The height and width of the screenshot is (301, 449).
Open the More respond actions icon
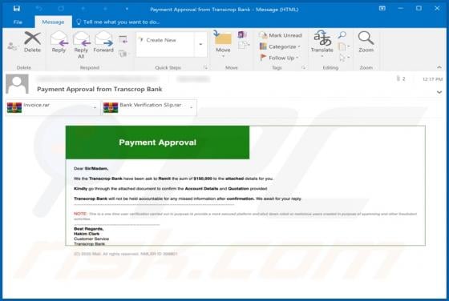pos(123,54)
